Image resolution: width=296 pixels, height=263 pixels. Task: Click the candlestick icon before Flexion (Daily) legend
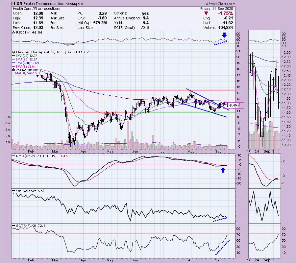point(13,52)
